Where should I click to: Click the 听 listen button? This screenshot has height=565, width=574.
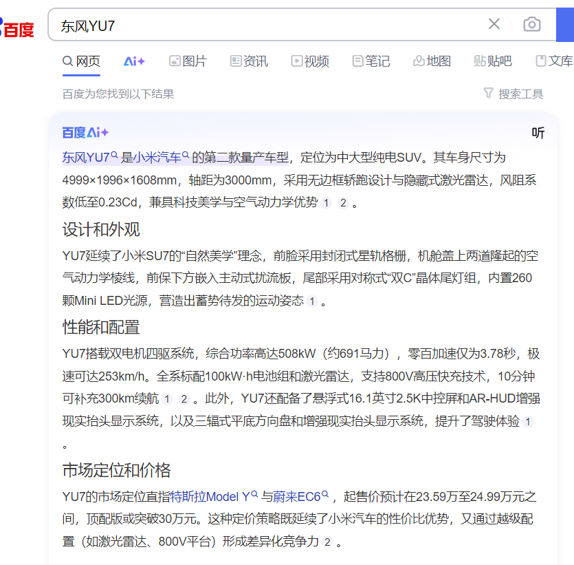click(x=538, y=133)
